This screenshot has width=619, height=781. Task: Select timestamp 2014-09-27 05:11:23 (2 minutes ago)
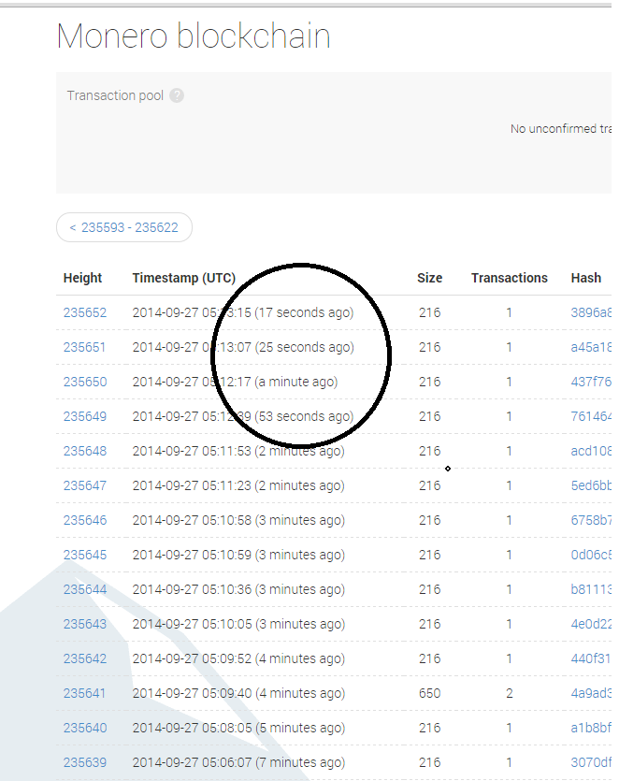pos(238,485)
